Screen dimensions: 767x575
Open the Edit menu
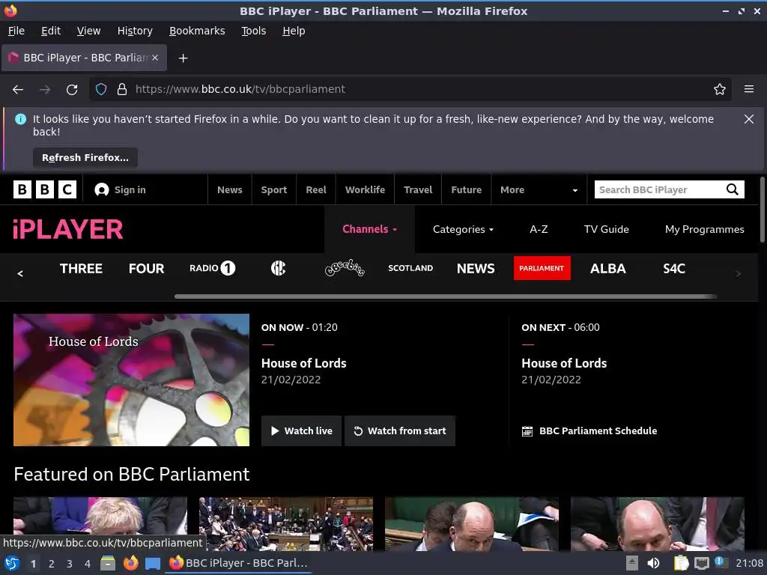click(51, 31)
